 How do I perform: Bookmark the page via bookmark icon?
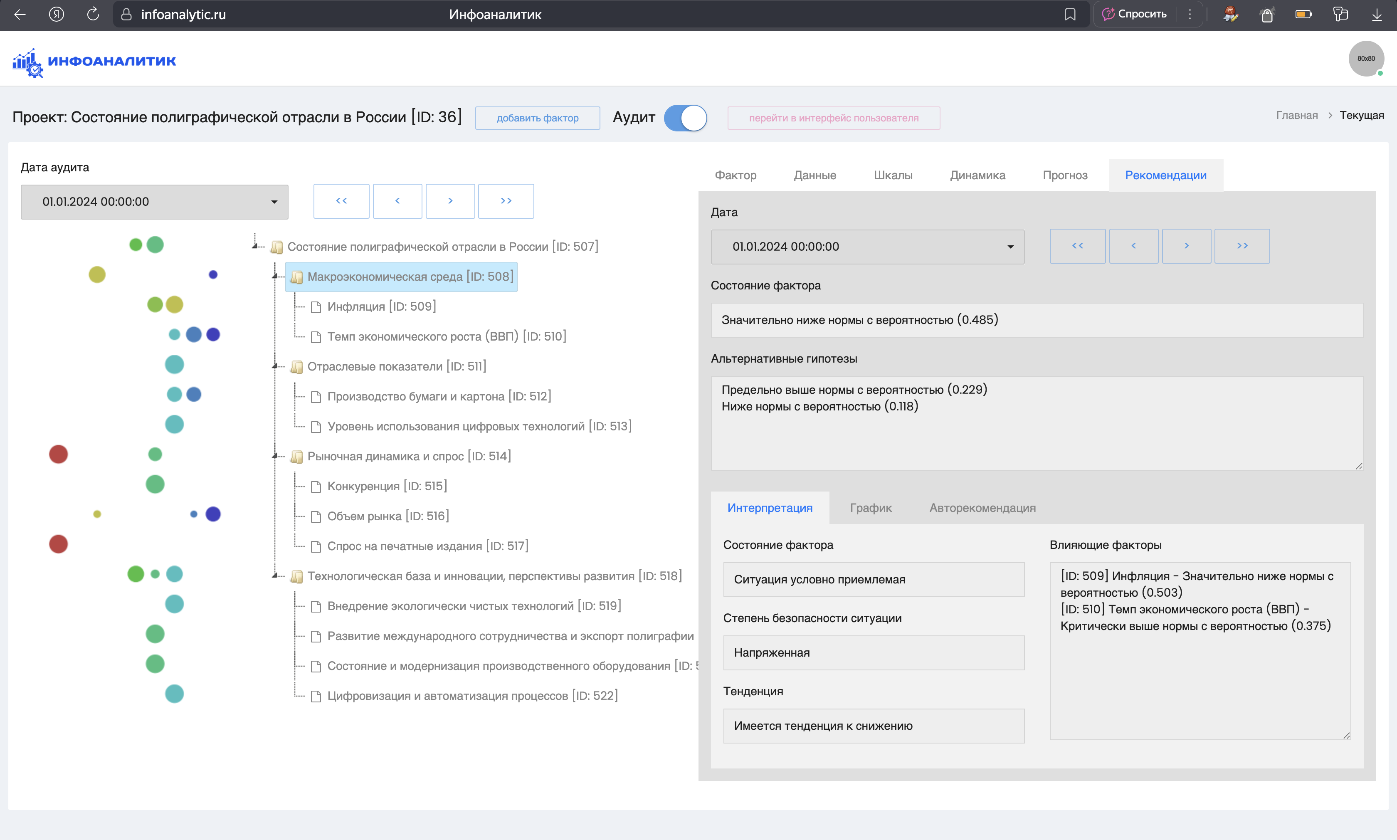tap(1069, 14)
